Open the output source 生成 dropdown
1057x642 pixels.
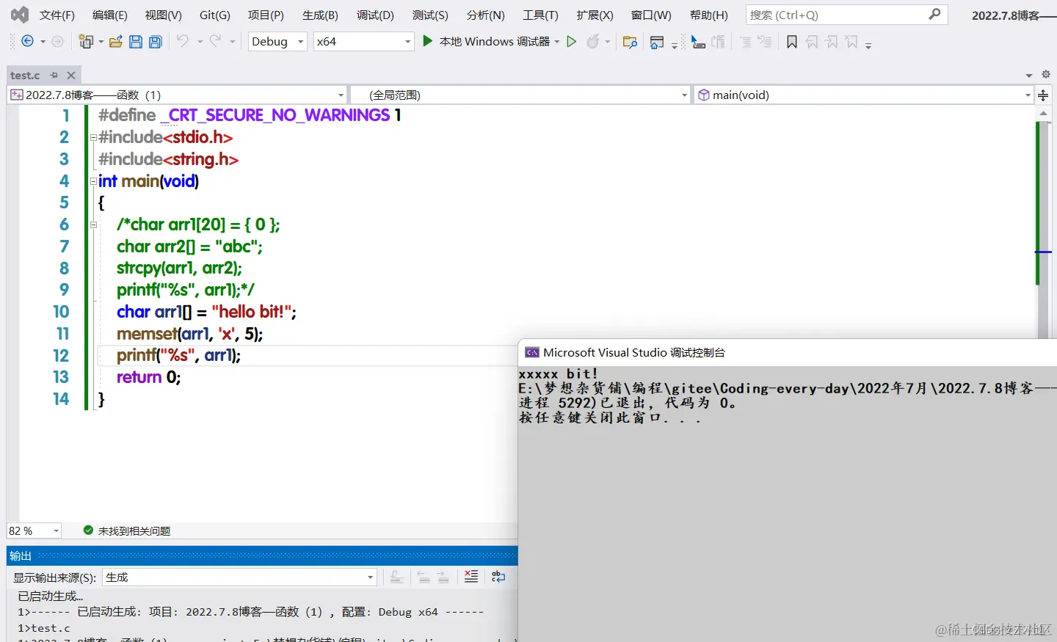click(239, 577)
